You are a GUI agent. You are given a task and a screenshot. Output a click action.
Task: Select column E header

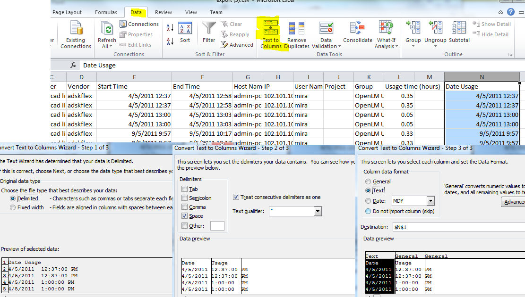coord(134,77)
